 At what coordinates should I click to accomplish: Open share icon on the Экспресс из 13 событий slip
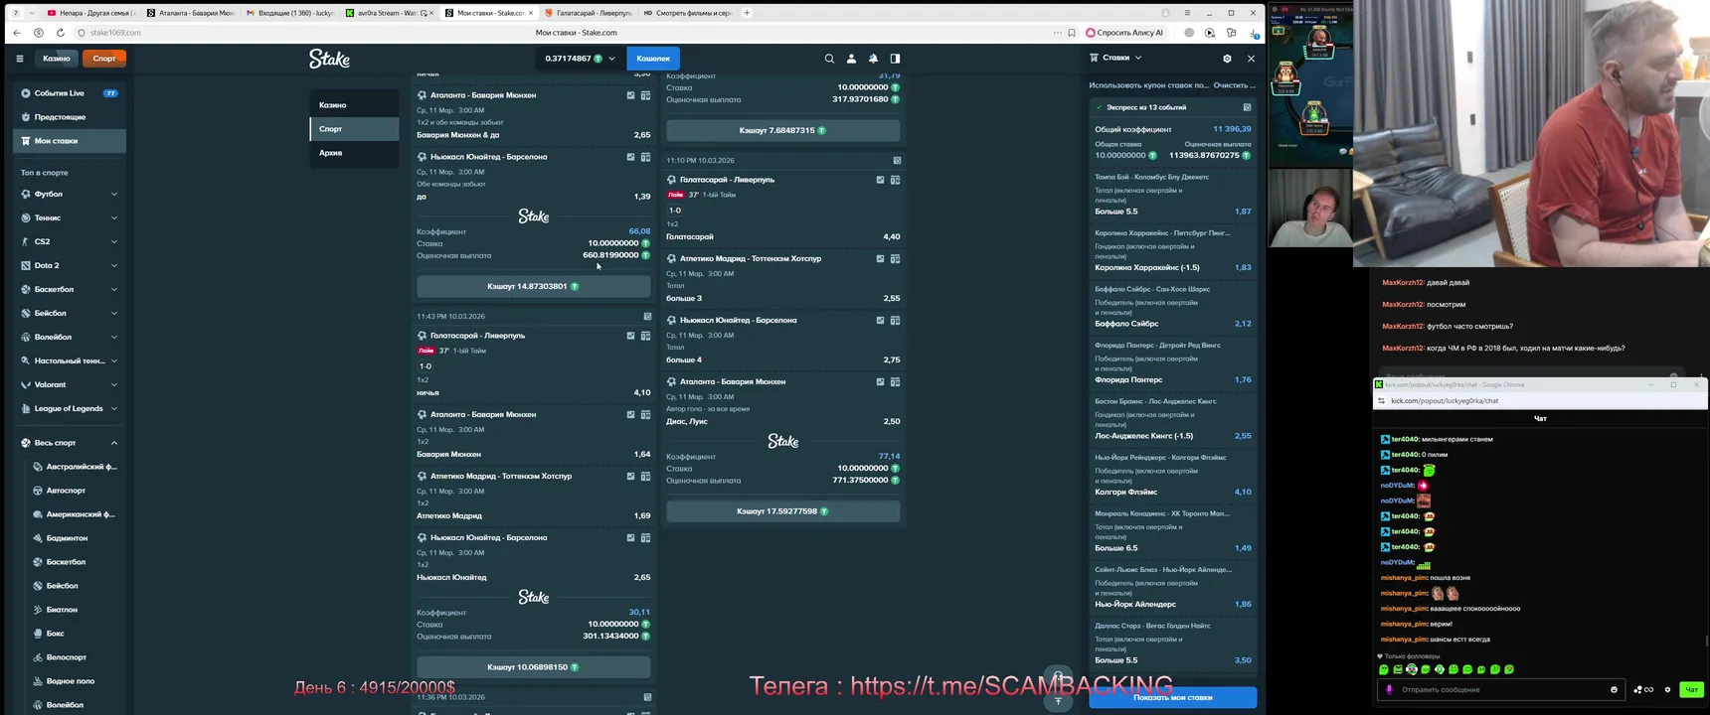pos(1247,107)
